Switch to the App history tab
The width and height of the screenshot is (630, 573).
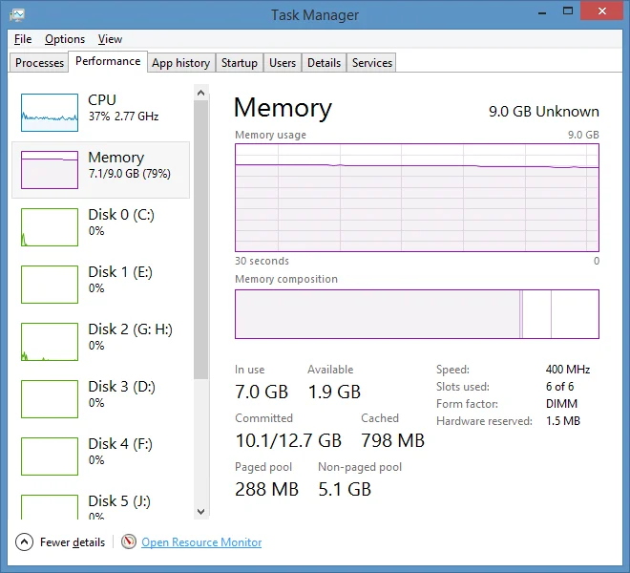180,63
